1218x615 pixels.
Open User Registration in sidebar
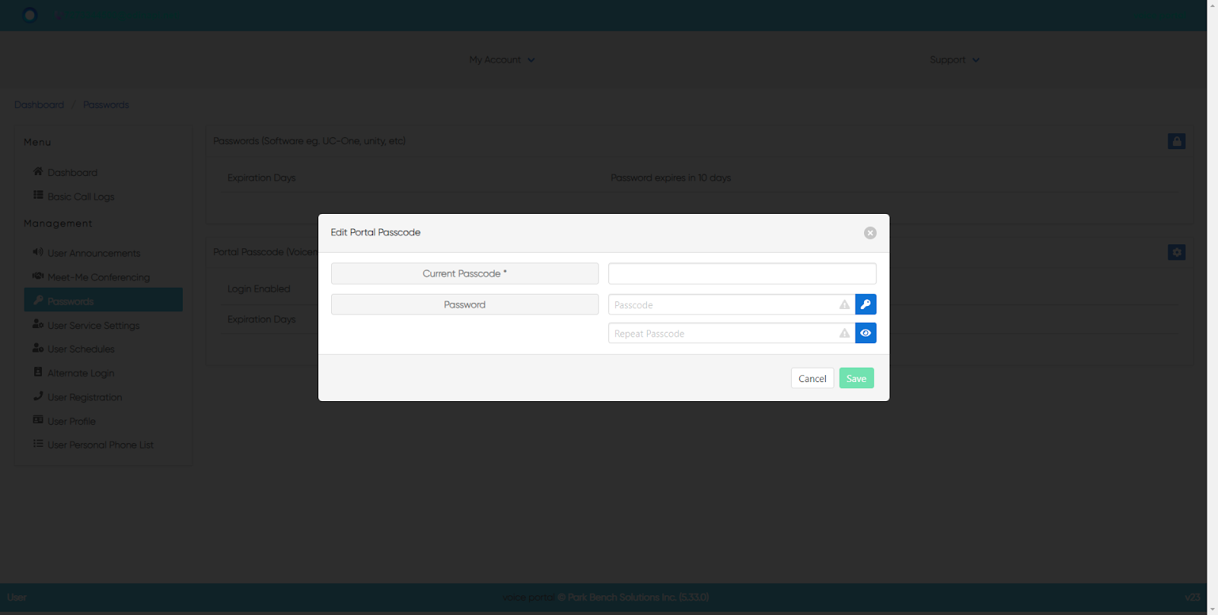coord(84,397)
